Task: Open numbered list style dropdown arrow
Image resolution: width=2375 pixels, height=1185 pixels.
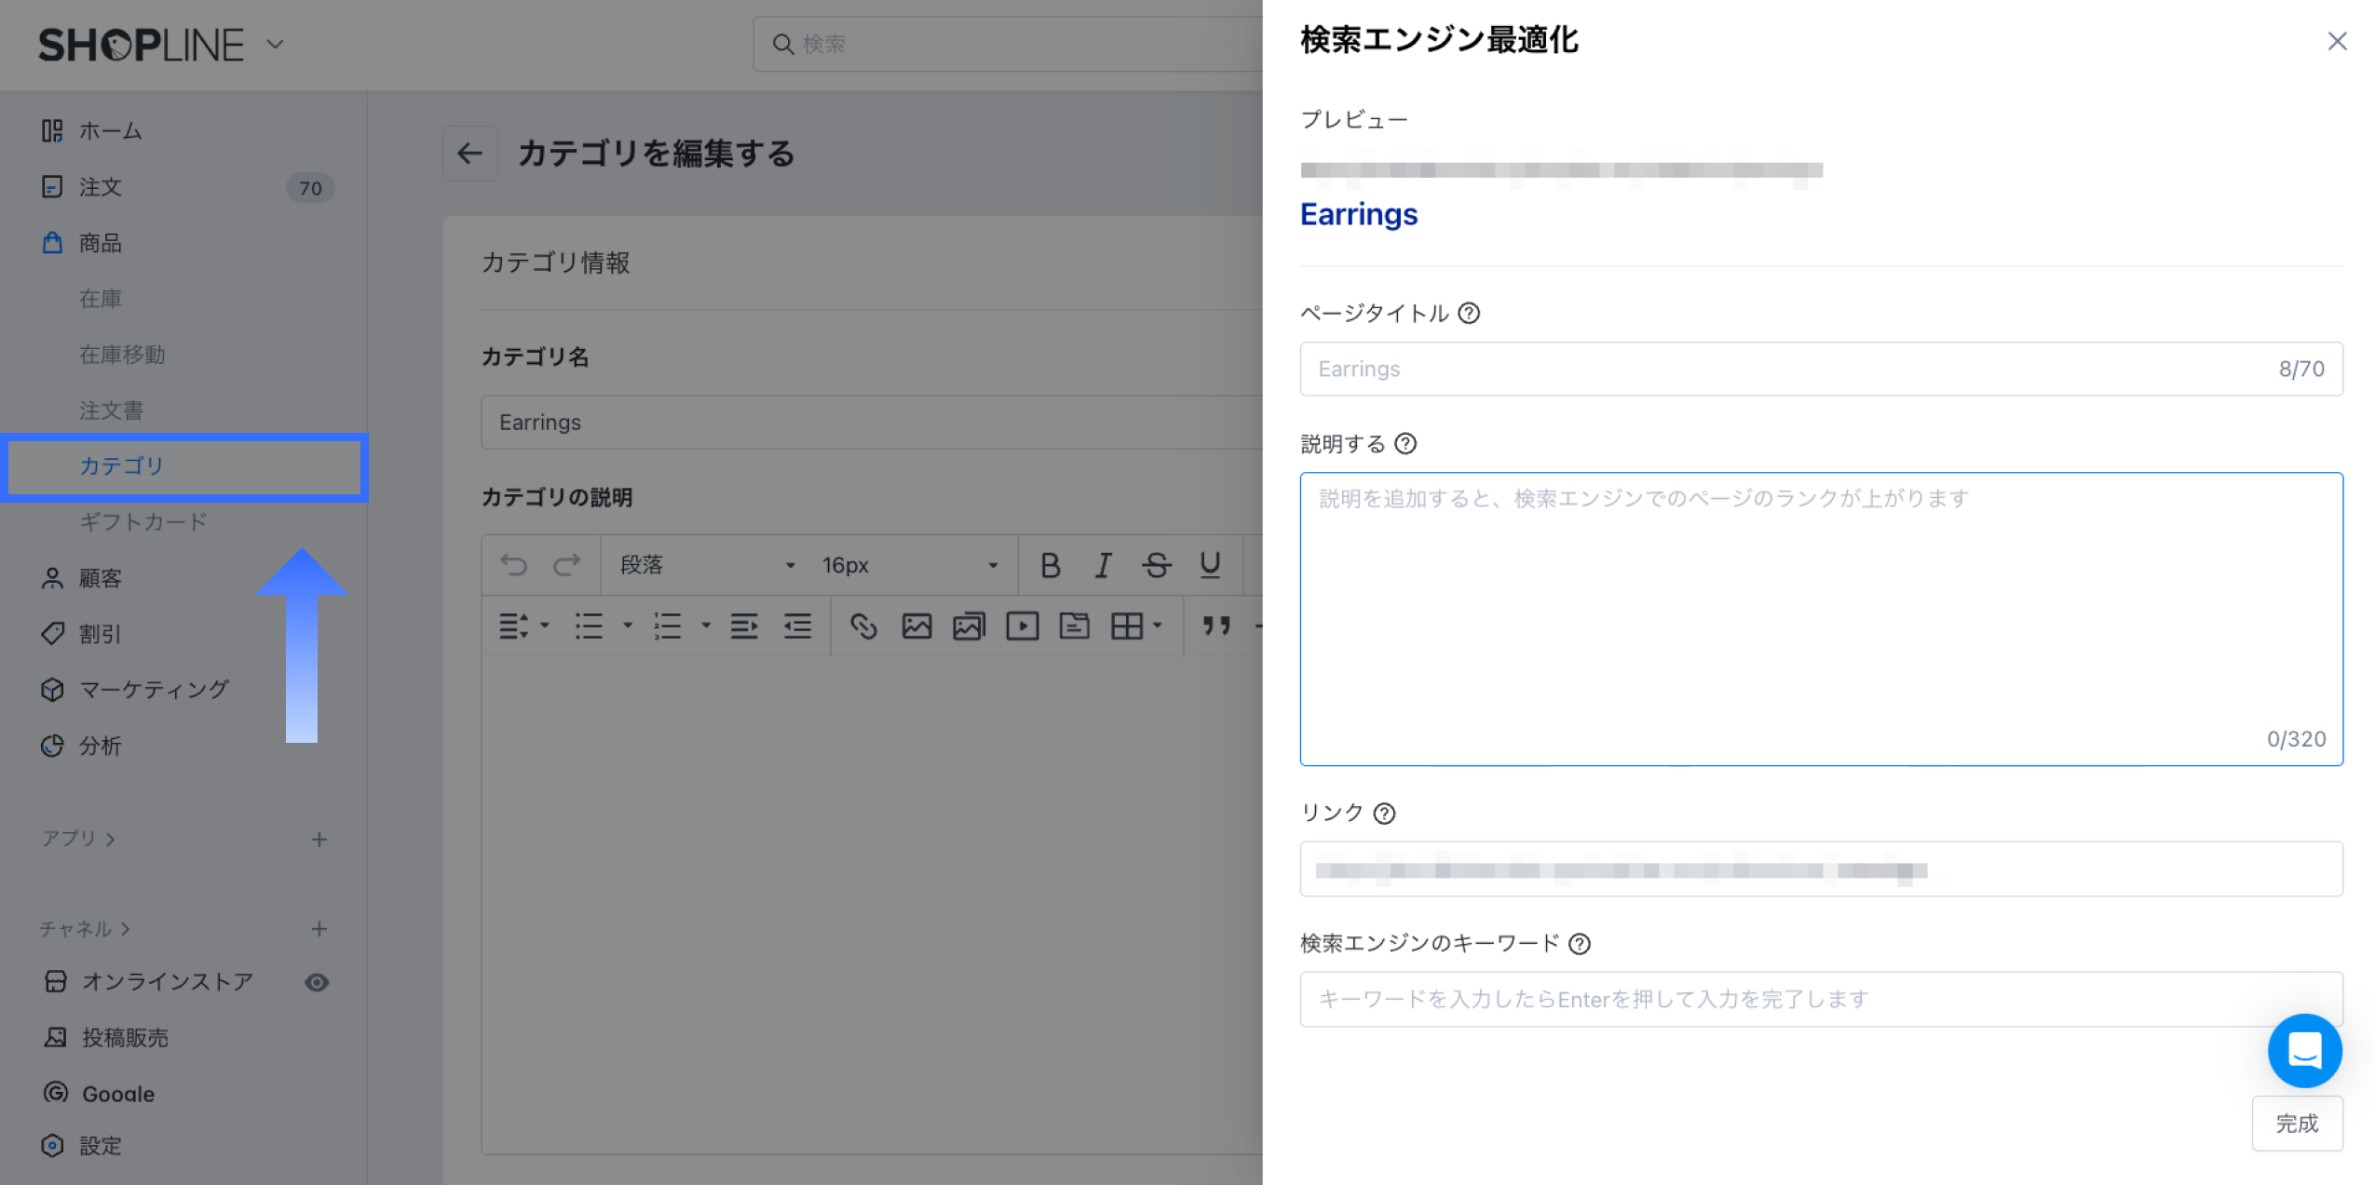Action: tap(706, 626)
